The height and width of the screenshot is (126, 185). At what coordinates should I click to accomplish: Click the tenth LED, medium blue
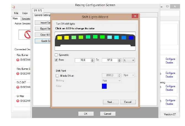[x=124, y=37]
